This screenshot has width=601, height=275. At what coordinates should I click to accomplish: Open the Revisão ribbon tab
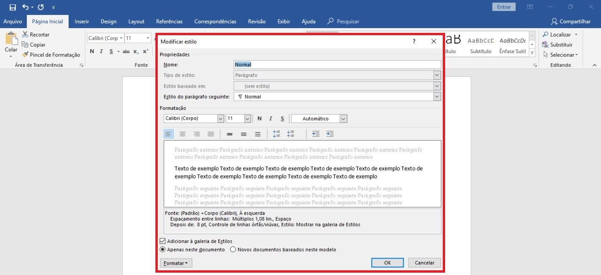pyautogui.click(x=256, y=21)
